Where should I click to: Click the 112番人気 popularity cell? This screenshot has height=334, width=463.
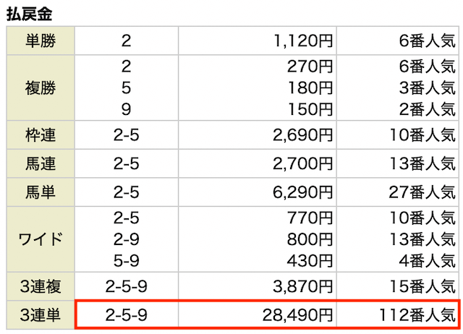pyautogui.click(x=417, y=315)
